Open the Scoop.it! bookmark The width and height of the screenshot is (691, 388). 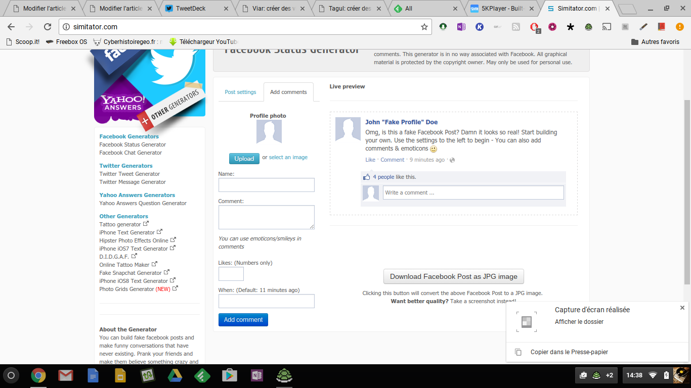[23, 42]
